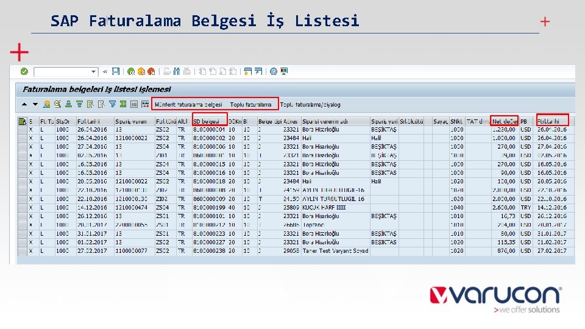Select row marker for SD document 8100000015
Image resolution: width=585 pixels, height=329 pixels.
(23, 164)
